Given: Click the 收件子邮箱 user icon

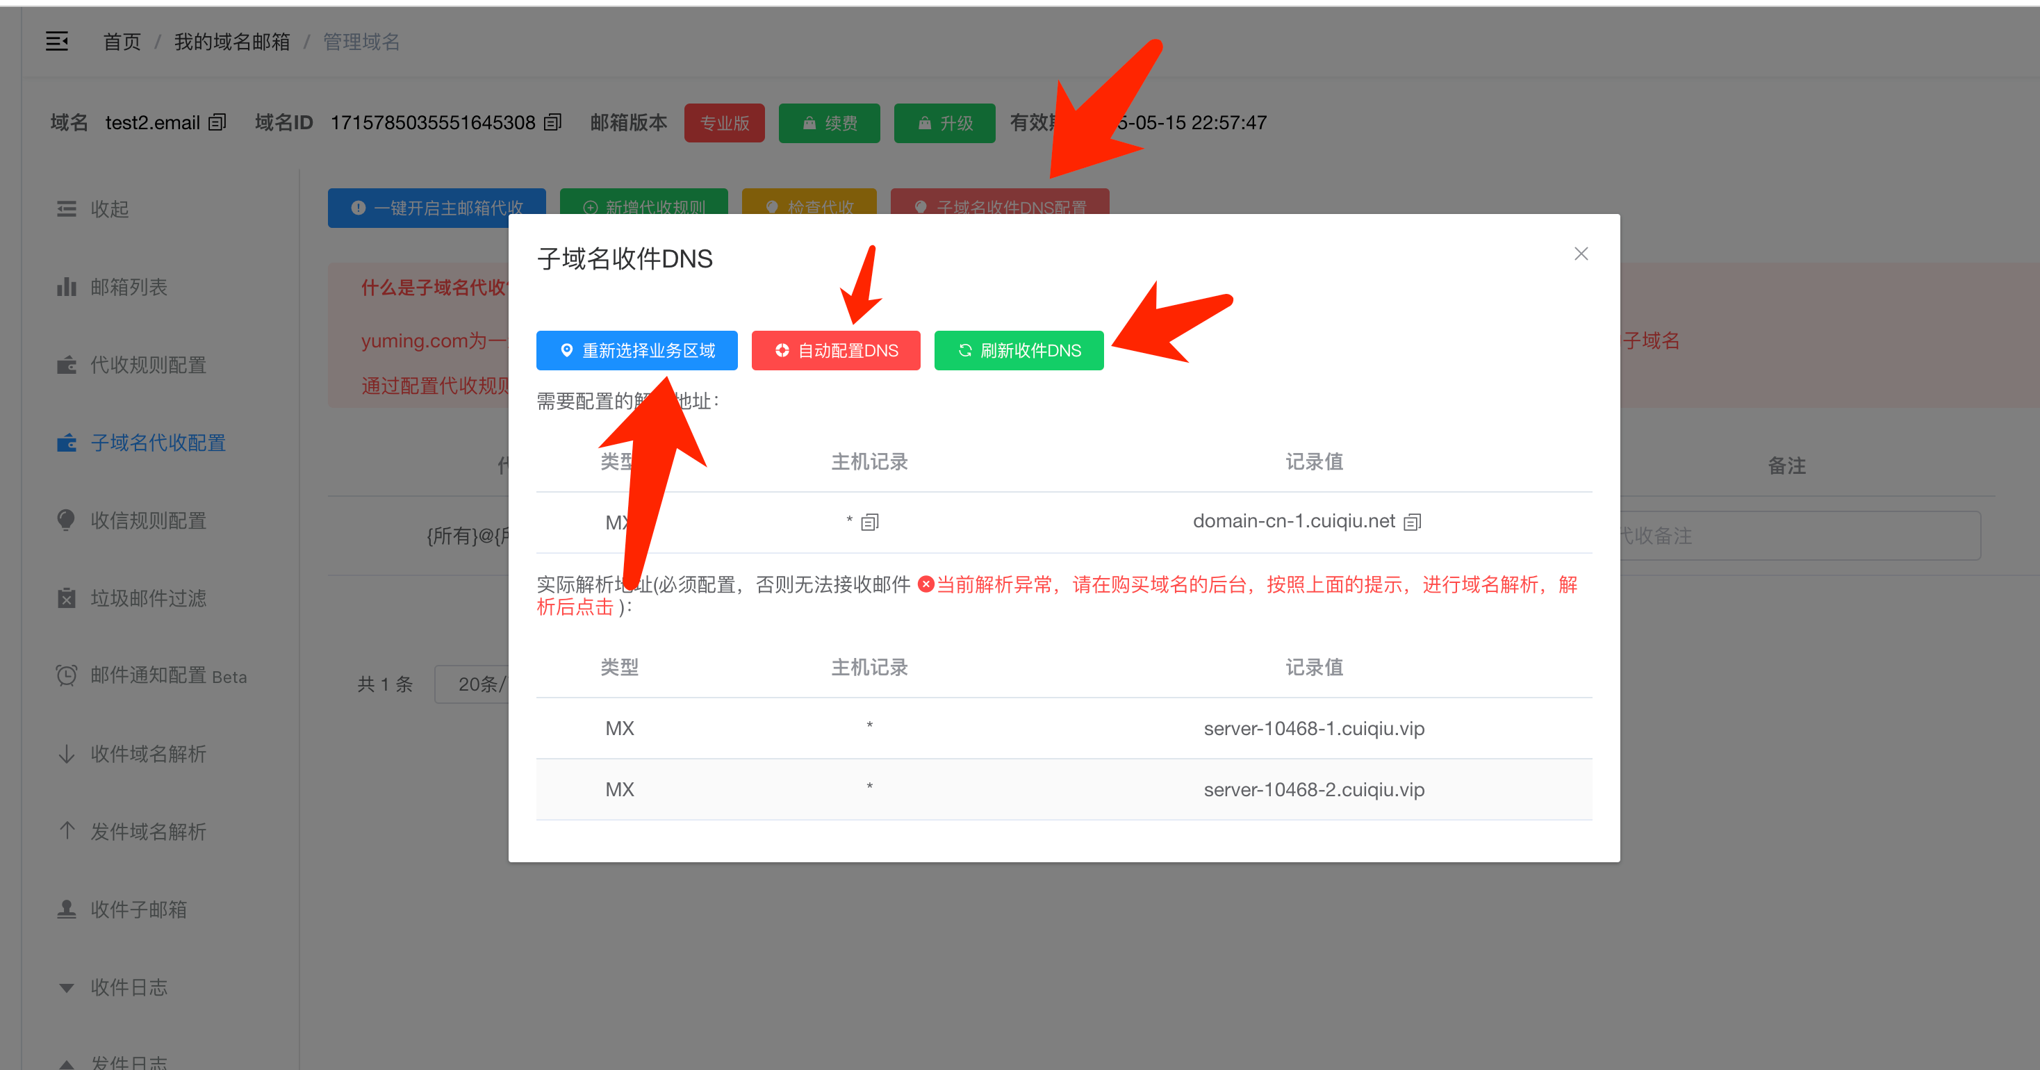Looking at the screenshot, I should coord(67,908).
